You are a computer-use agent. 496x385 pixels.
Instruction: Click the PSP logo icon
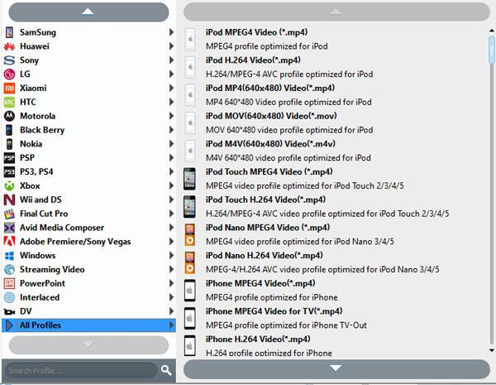9,158
